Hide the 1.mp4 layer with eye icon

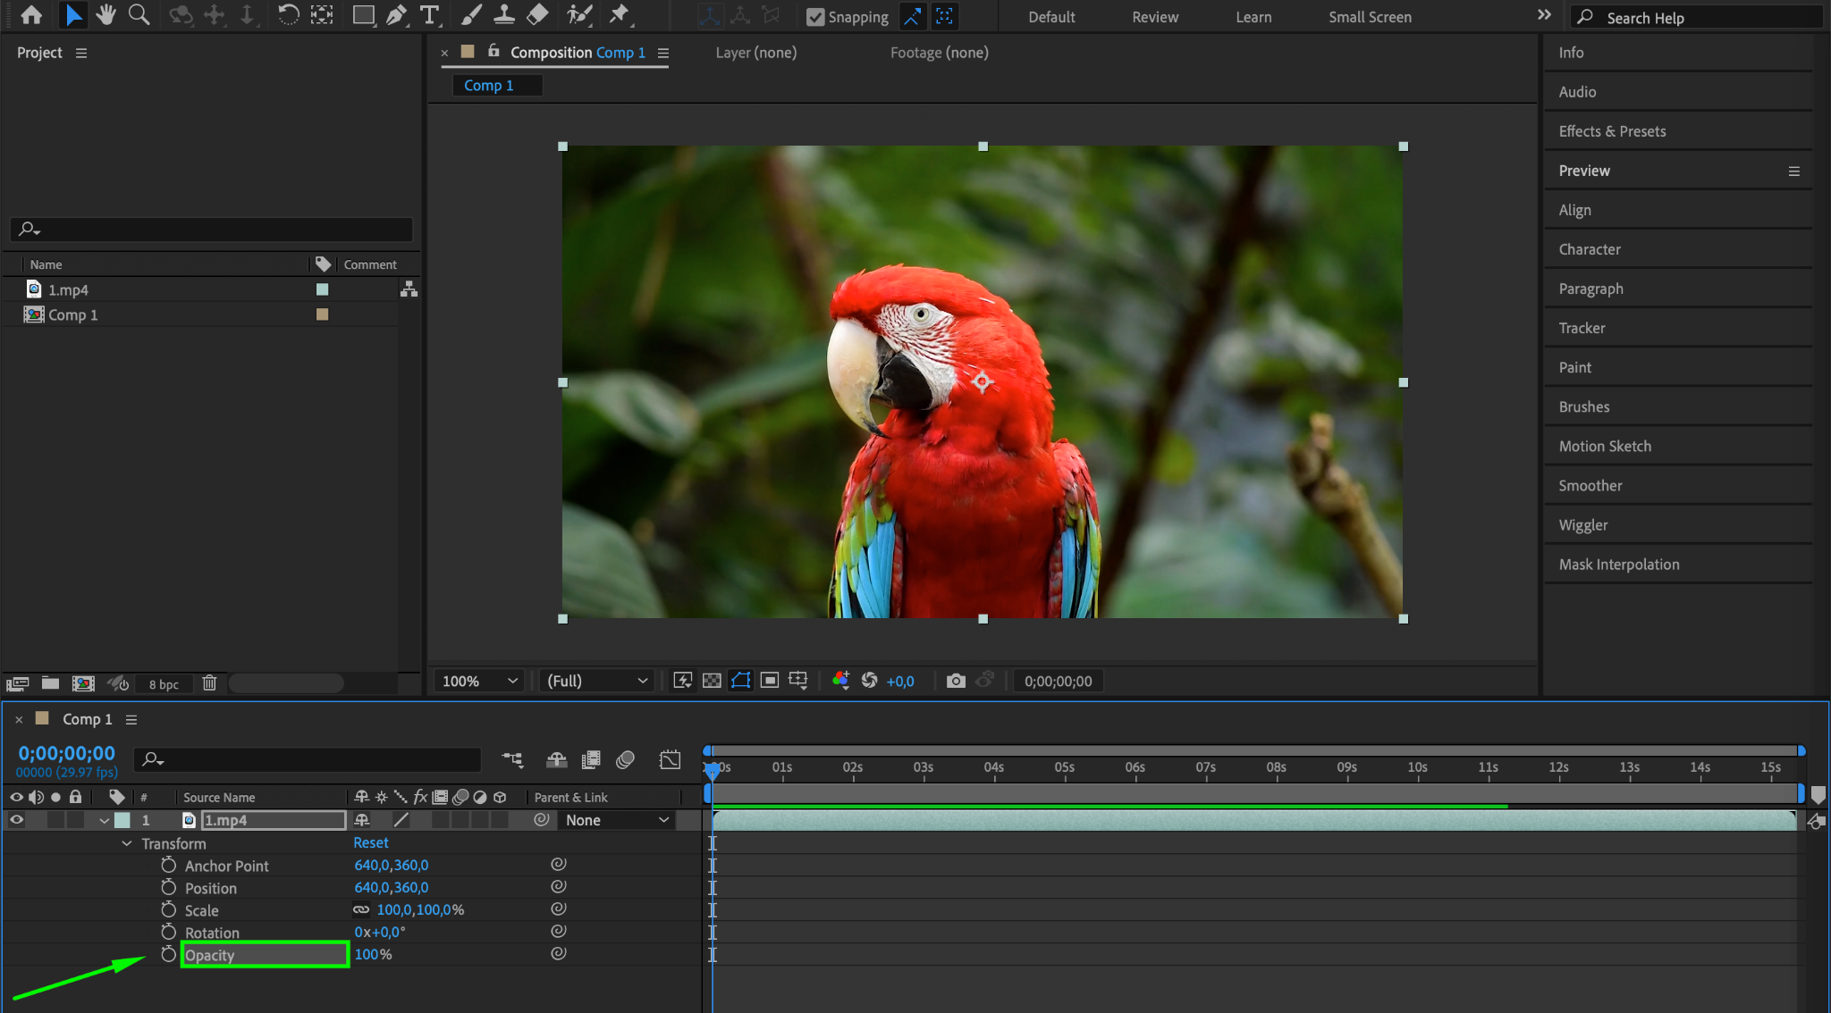[x=16, y=820]
